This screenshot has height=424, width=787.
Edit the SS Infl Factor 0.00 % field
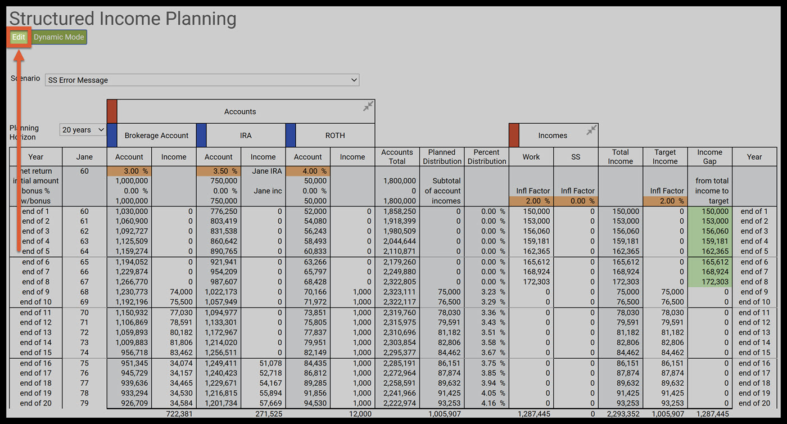(x=576, y=201)
